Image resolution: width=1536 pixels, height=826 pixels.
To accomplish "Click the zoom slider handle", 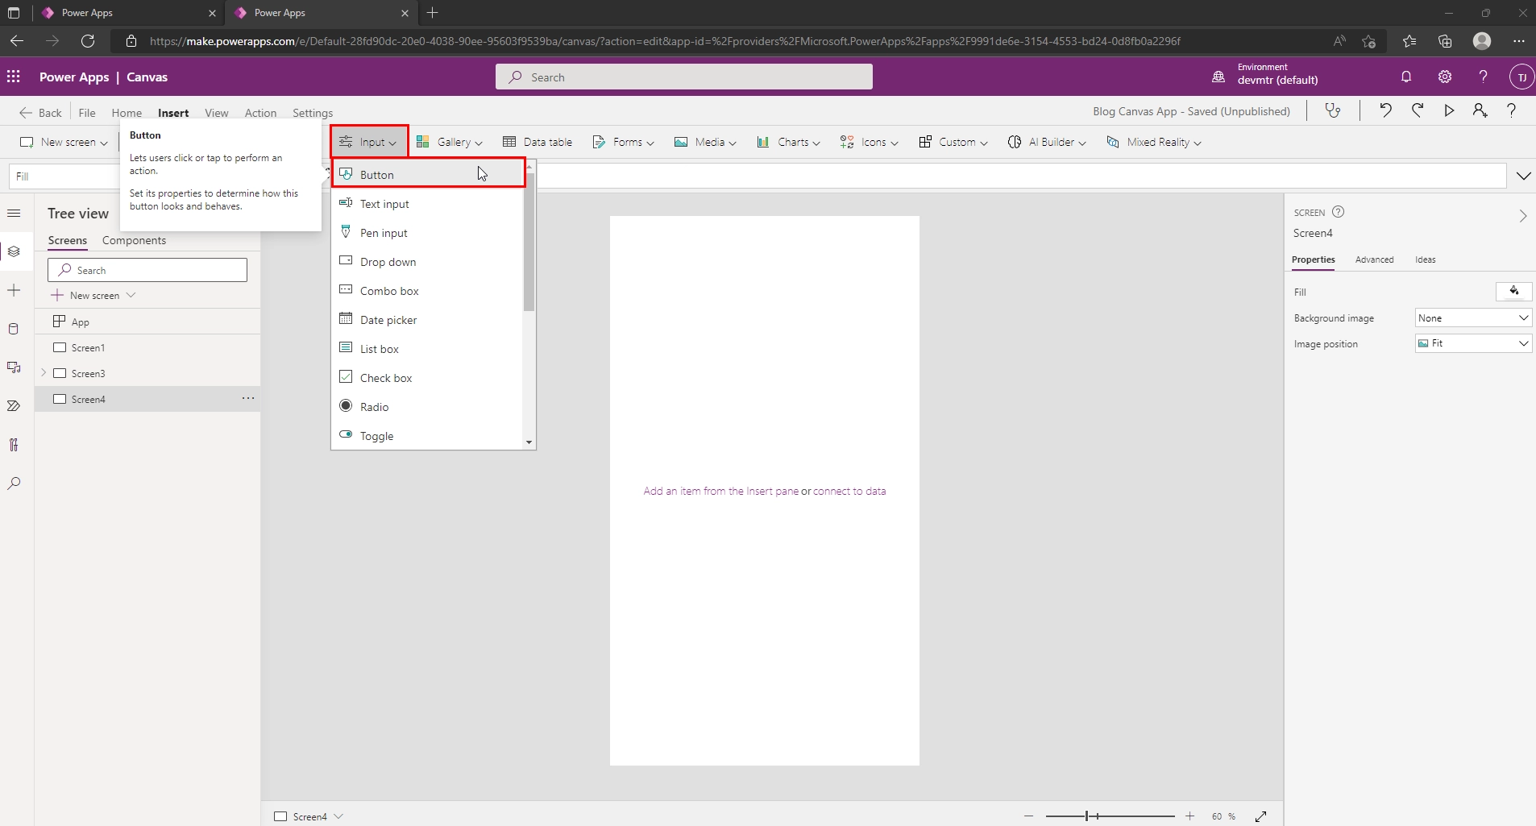I will 1087,816.
